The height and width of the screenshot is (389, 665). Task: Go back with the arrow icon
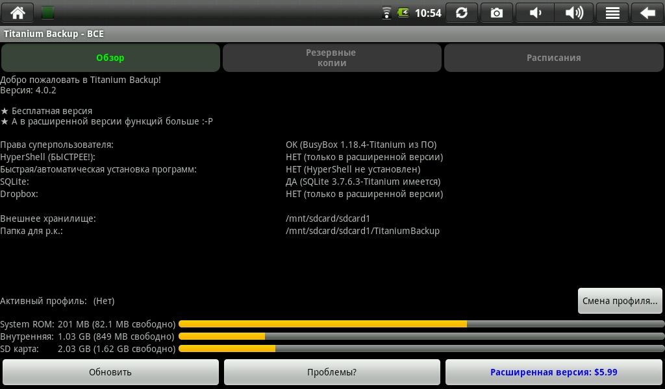(x=647, y=13)
